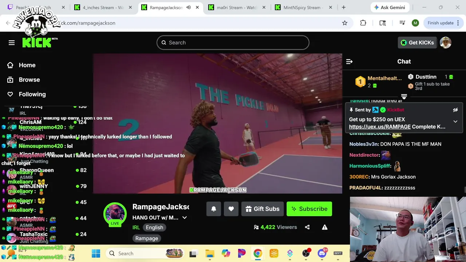The width and height of the screenshot is (466, 262).
Task: Open the media controls icon
Action: (x=402, y=23)
